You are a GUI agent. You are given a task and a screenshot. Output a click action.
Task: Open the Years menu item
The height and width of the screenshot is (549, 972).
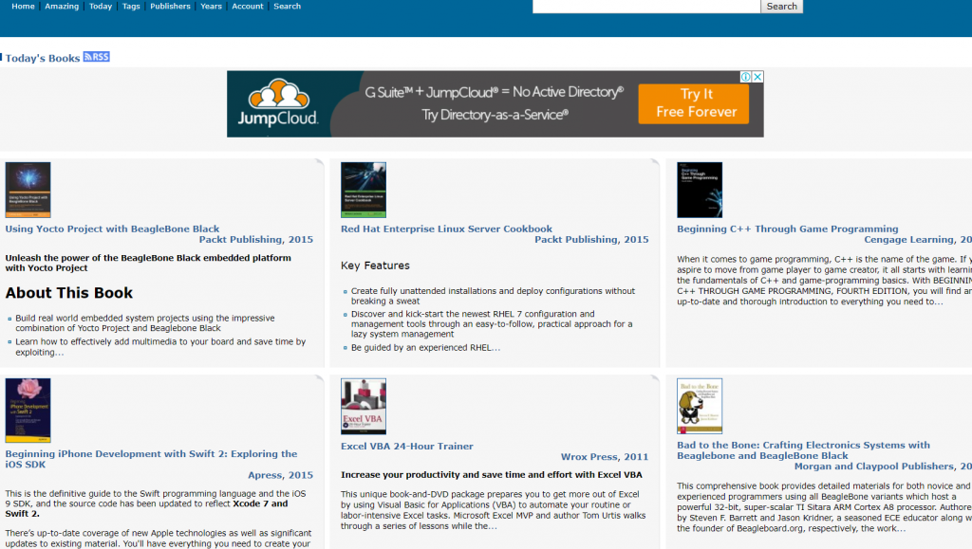point(211,7)
